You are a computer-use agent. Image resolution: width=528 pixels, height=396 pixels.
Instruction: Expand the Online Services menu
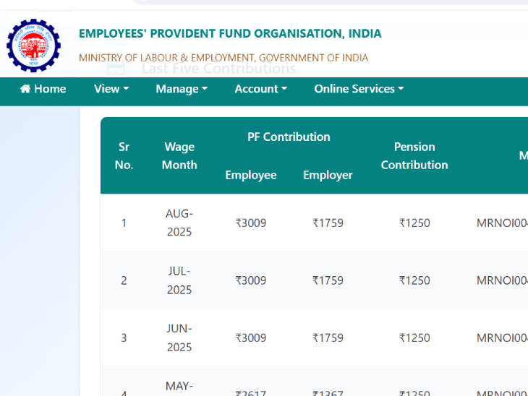tap(359, 89)
